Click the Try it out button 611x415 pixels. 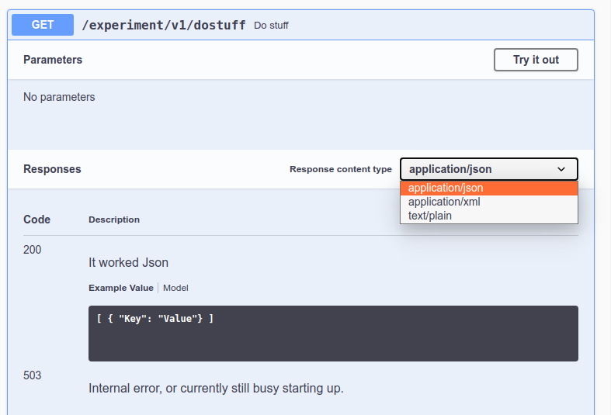coord(536,60)
